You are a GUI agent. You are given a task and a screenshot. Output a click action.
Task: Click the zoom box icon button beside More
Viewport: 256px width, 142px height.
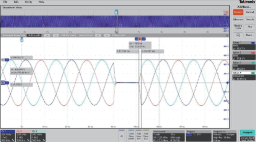tap(238, 35)
